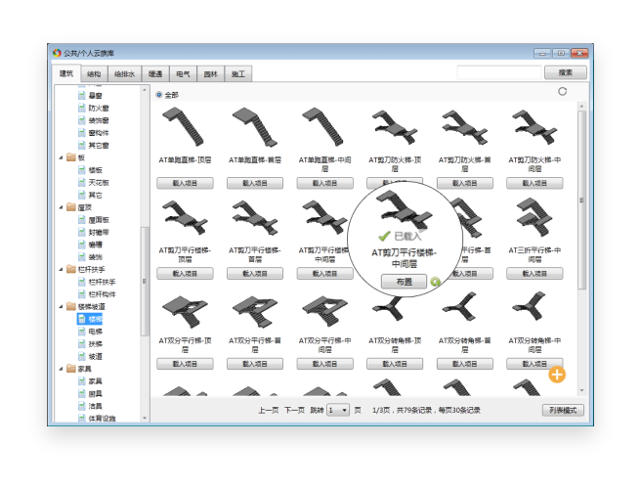The image size is (641, 489).
Task: Switch to the 电气 tab
Action: (183, 74)
